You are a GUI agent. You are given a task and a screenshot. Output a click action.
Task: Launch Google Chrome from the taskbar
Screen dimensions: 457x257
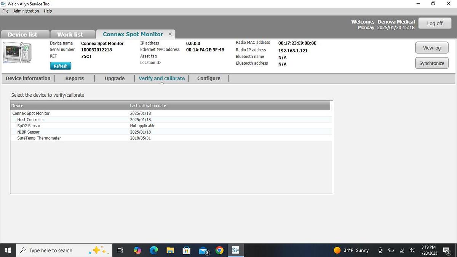(x=219, y=250)
